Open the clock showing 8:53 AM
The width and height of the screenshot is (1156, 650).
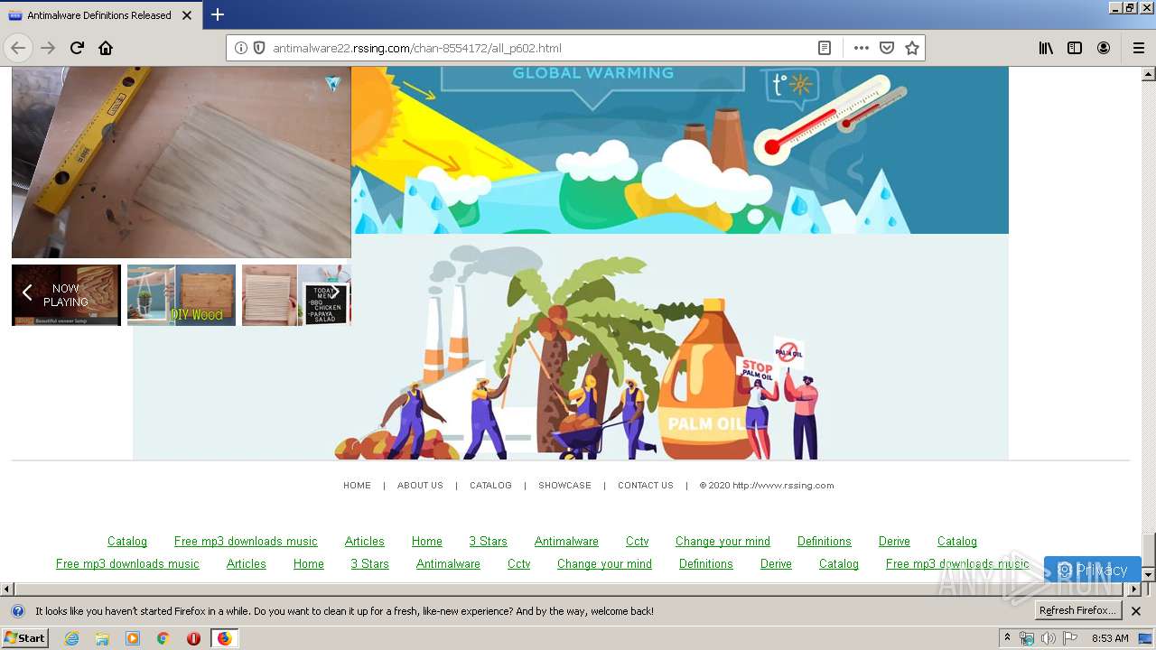coord(1110,638)
